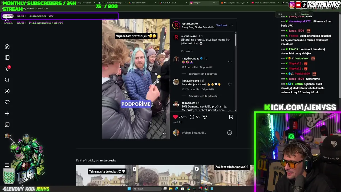Click the Hledat taskbar search box
This screenshot has width=341, height=192.
(x=147, y=189)
